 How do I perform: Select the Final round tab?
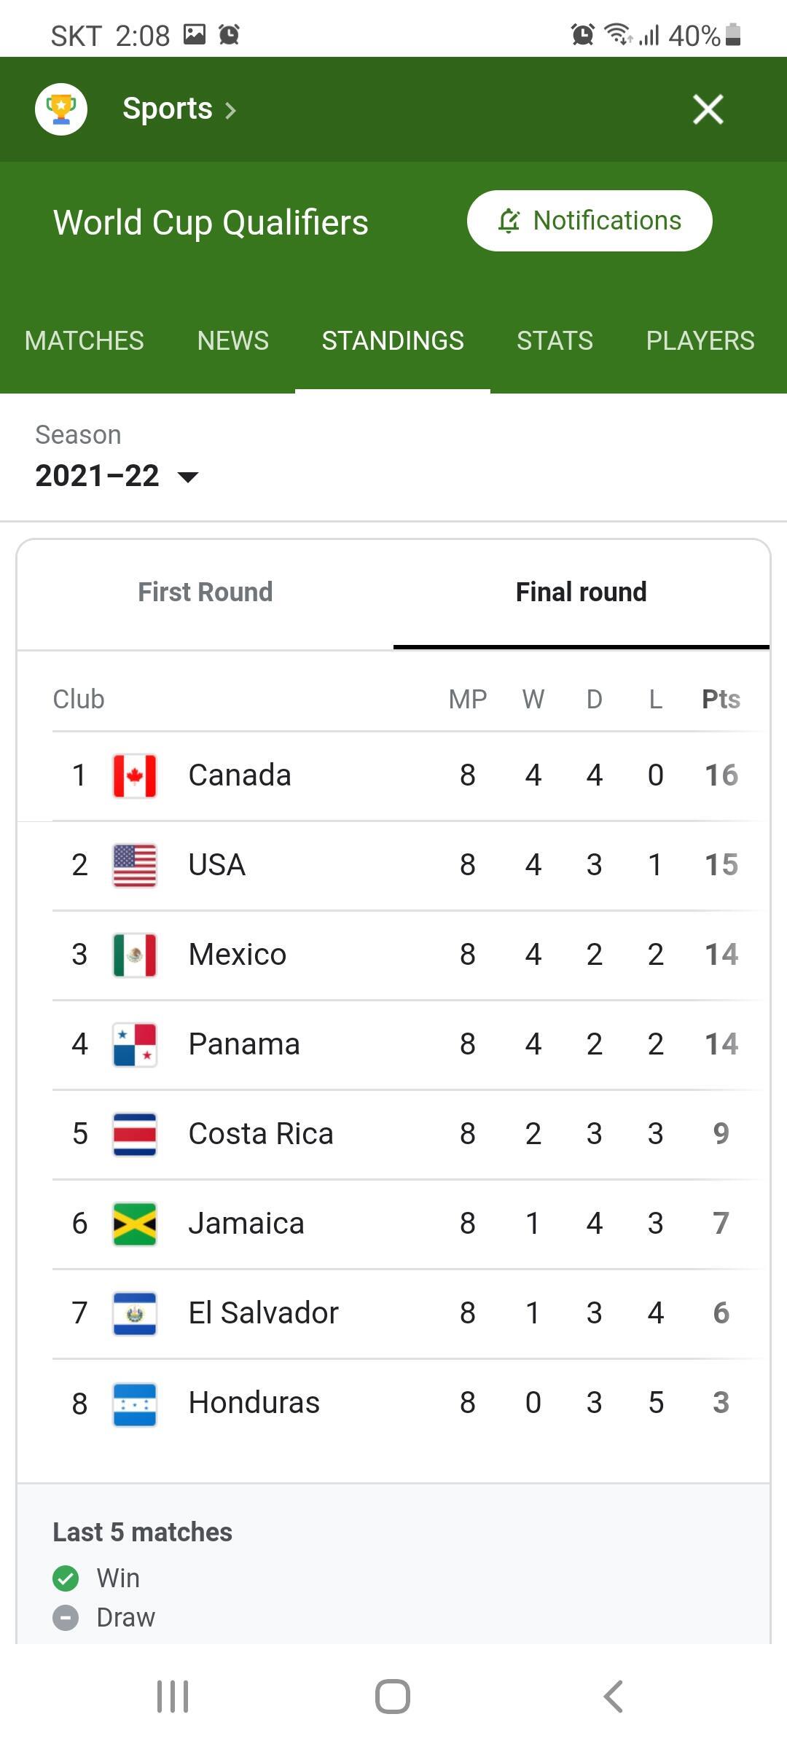point(582,592)
